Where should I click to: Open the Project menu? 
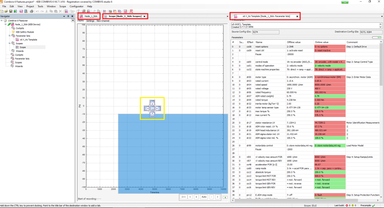tap(30, 6)
